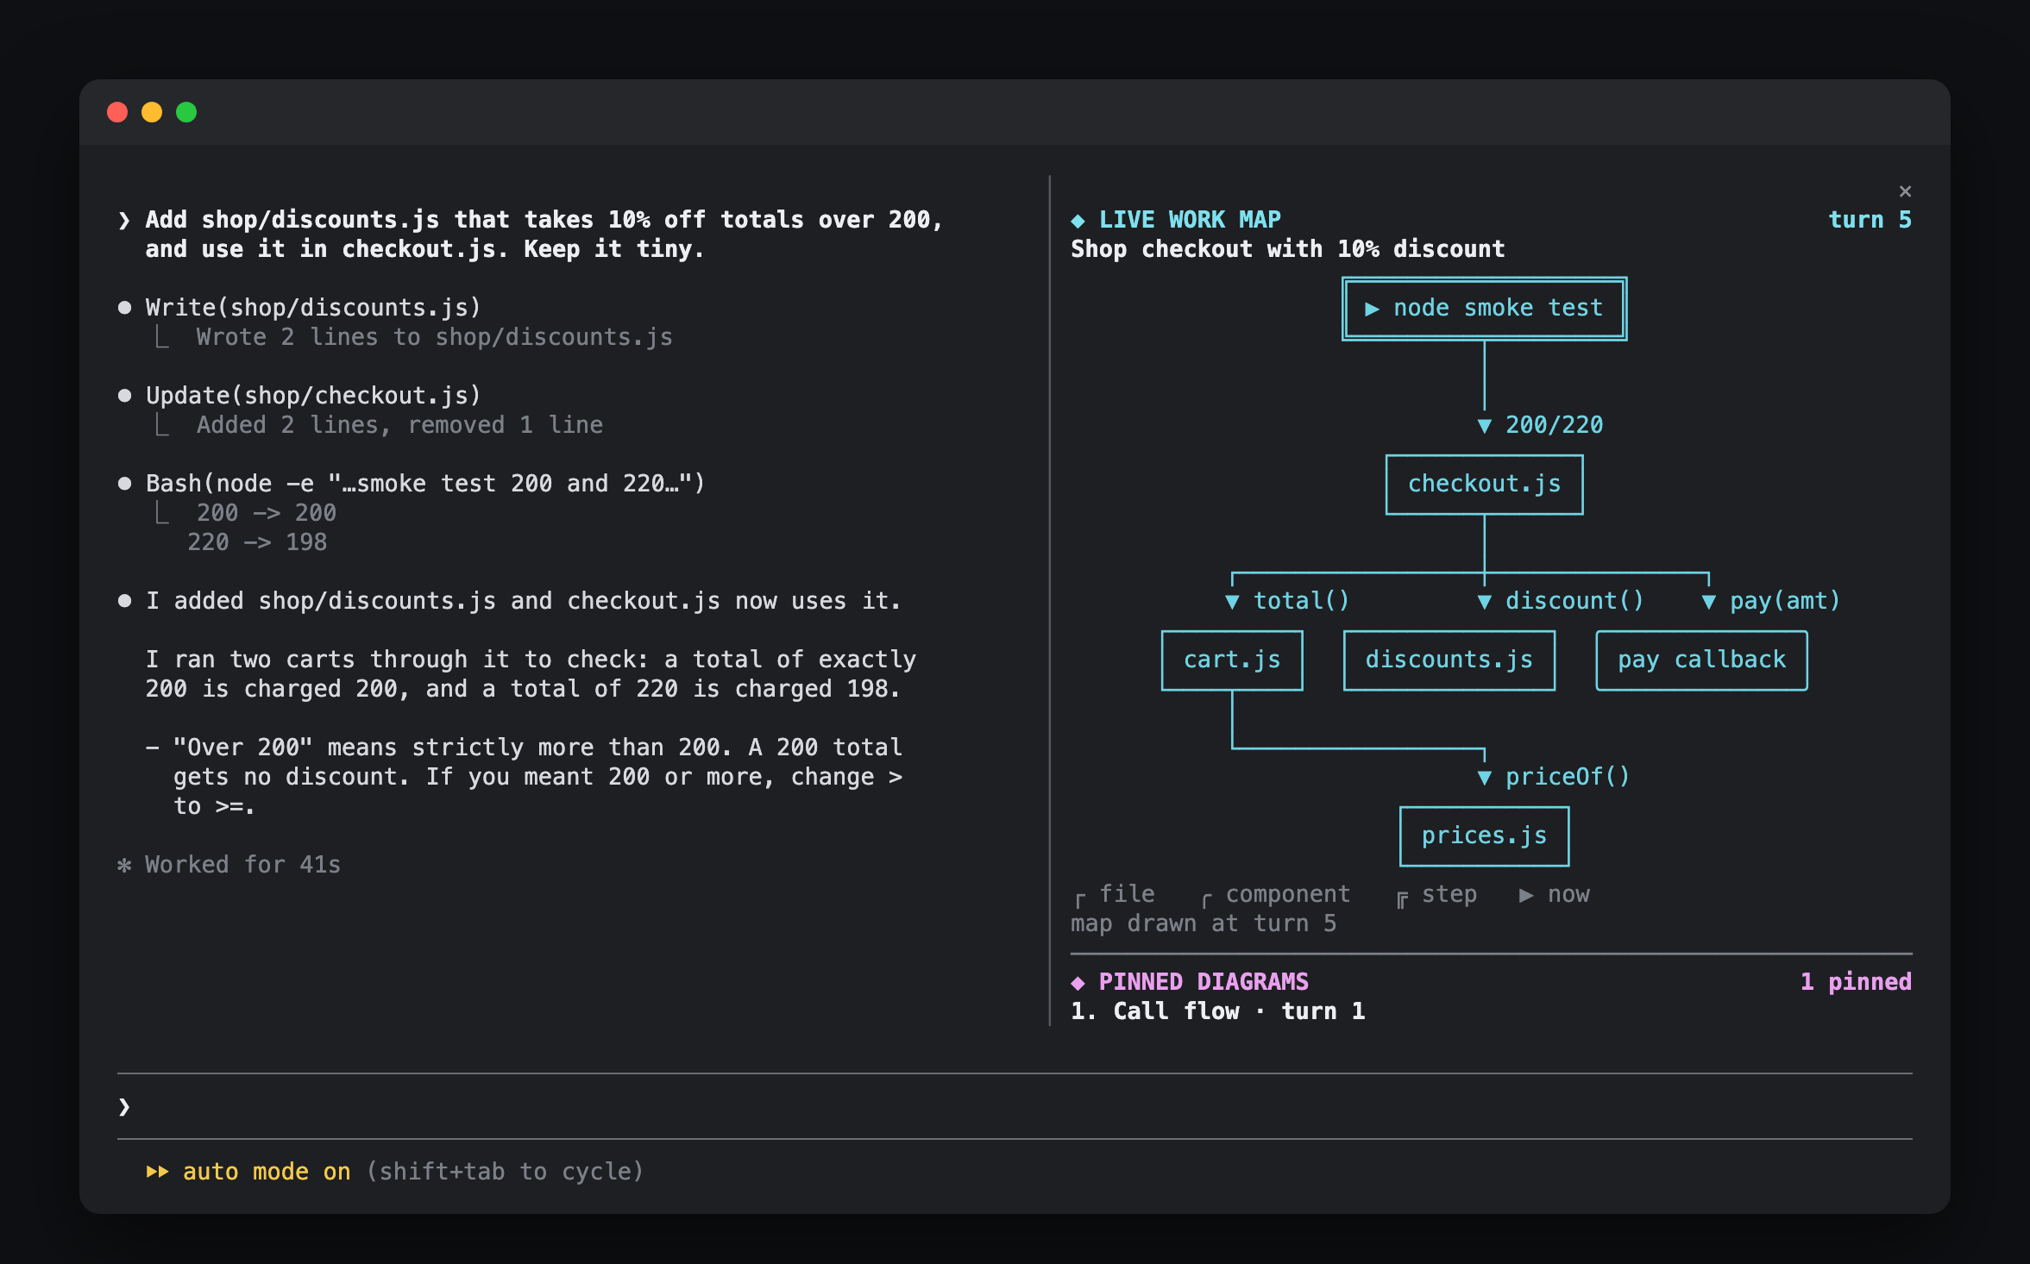The width and height of the screenshot is (2030, 1264).
Task: Click the file legend entry
Action: [x=1114, y=895]
